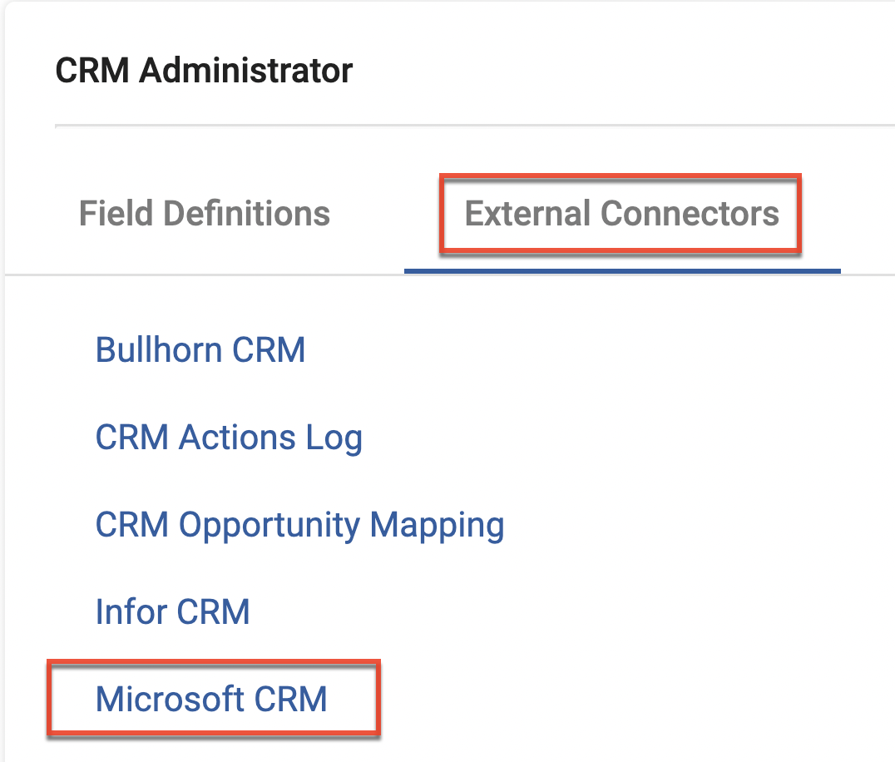Image resolution: width=895 pixels, height=762 pixels.
Task: Click the CRM Administrator heading
Action: (204, 71)
